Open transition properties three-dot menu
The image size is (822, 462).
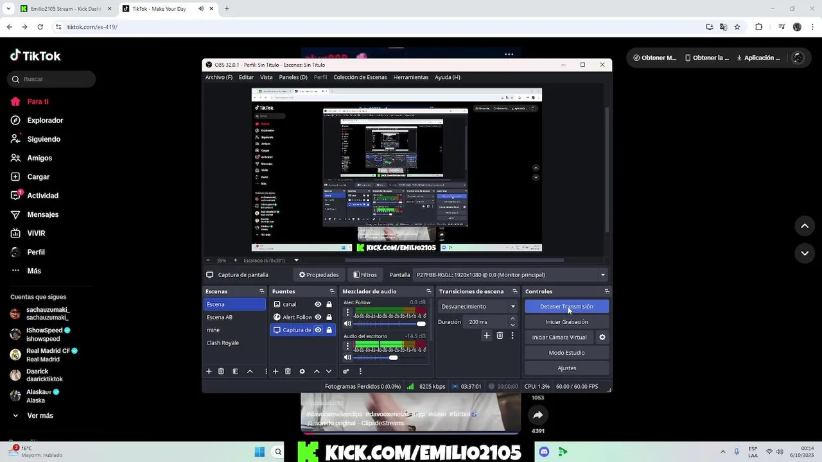(x=512, y=336)
